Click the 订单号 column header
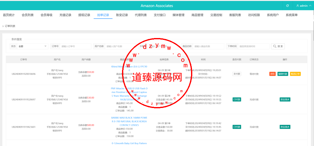This screenshot has height=146, width=314. click(24, 60)
